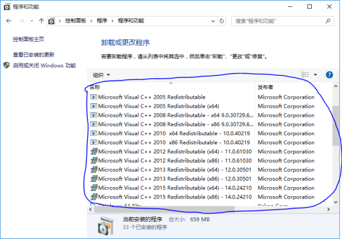Viewport: 342px width, 239px height.
Task: Click text Visual C++ 2012 Redistributable (x64) - 11.0.61030
Action: click(175, 152)
